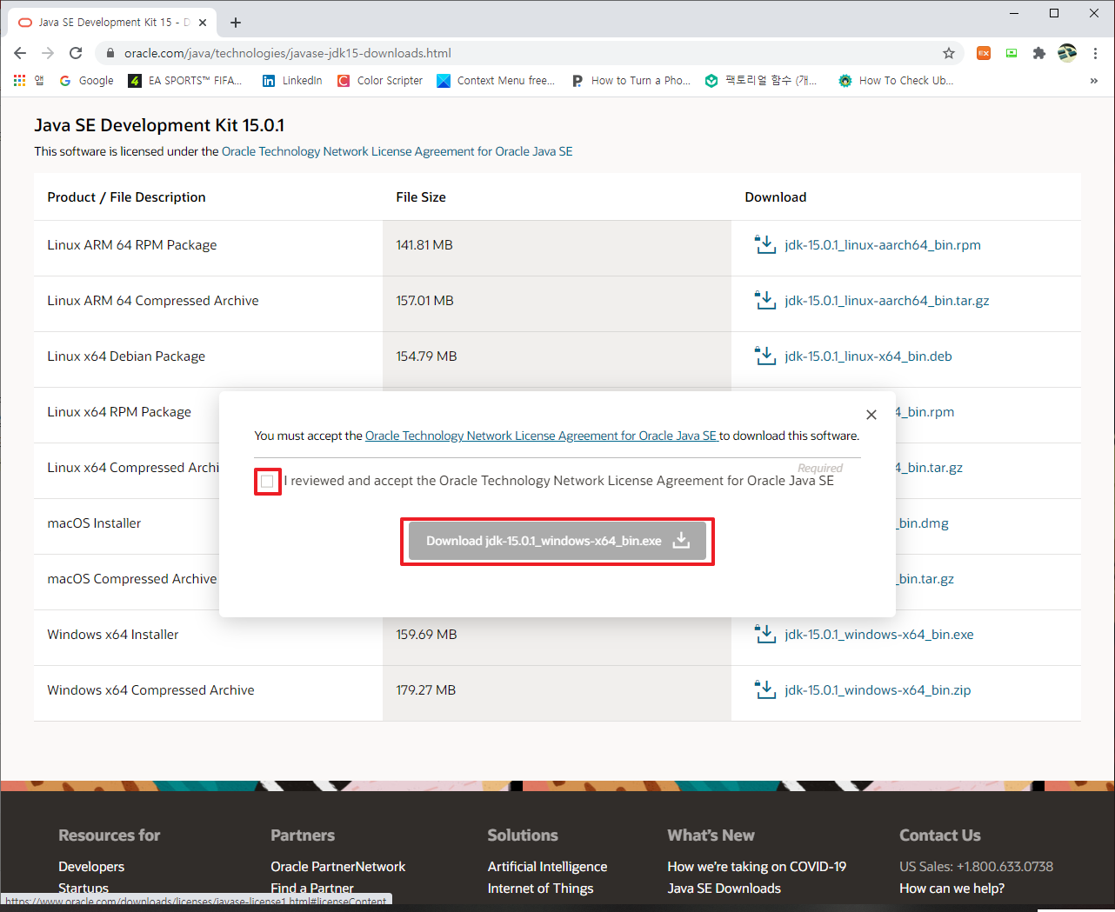Open Internet of Things footer link
This screenshot has width=1115, height=912.
tap(540, 889)
